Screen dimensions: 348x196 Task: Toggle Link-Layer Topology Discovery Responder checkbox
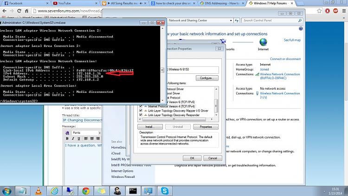tap(141, 115)
